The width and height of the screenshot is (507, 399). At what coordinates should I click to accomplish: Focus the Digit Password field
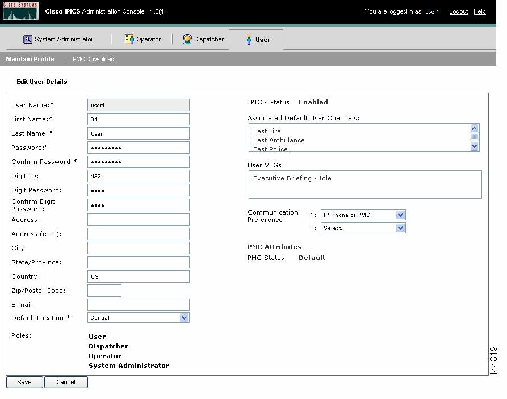point(139,191)
